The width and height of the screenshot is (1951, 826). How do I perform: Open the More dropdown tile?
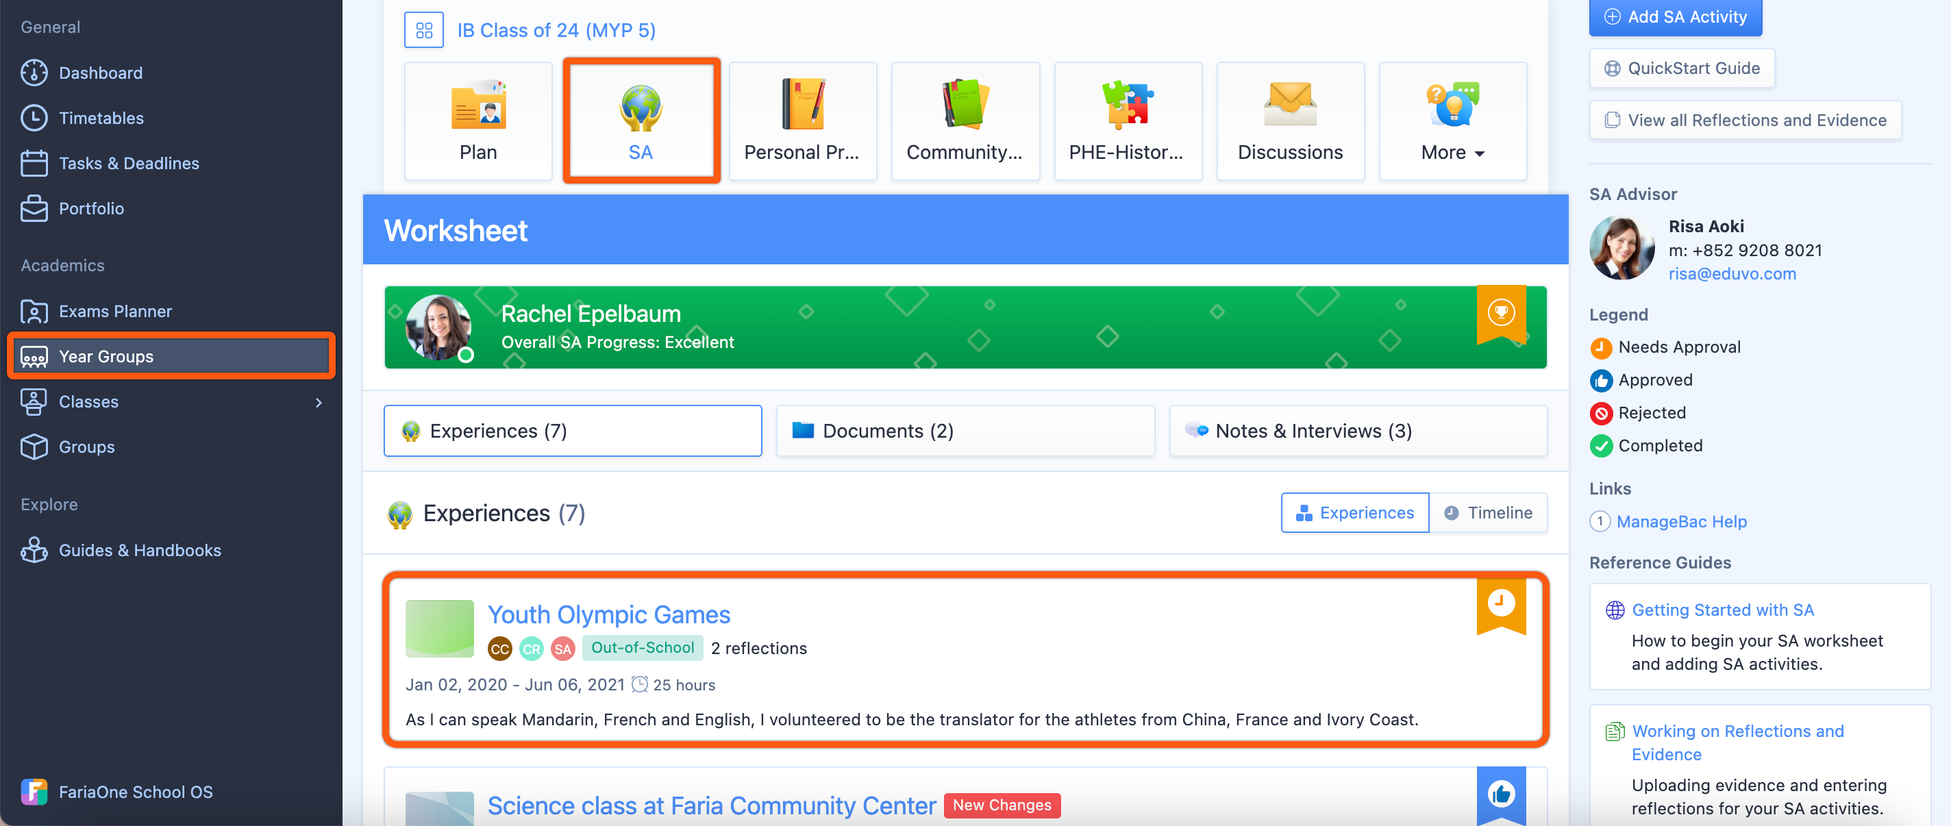(1453, 121)
